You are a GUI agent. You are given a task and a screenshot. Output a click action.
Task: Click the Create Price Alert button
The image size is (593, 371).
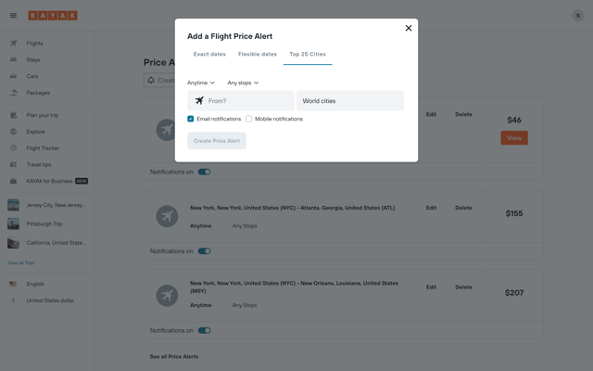[x=217, y=141]
